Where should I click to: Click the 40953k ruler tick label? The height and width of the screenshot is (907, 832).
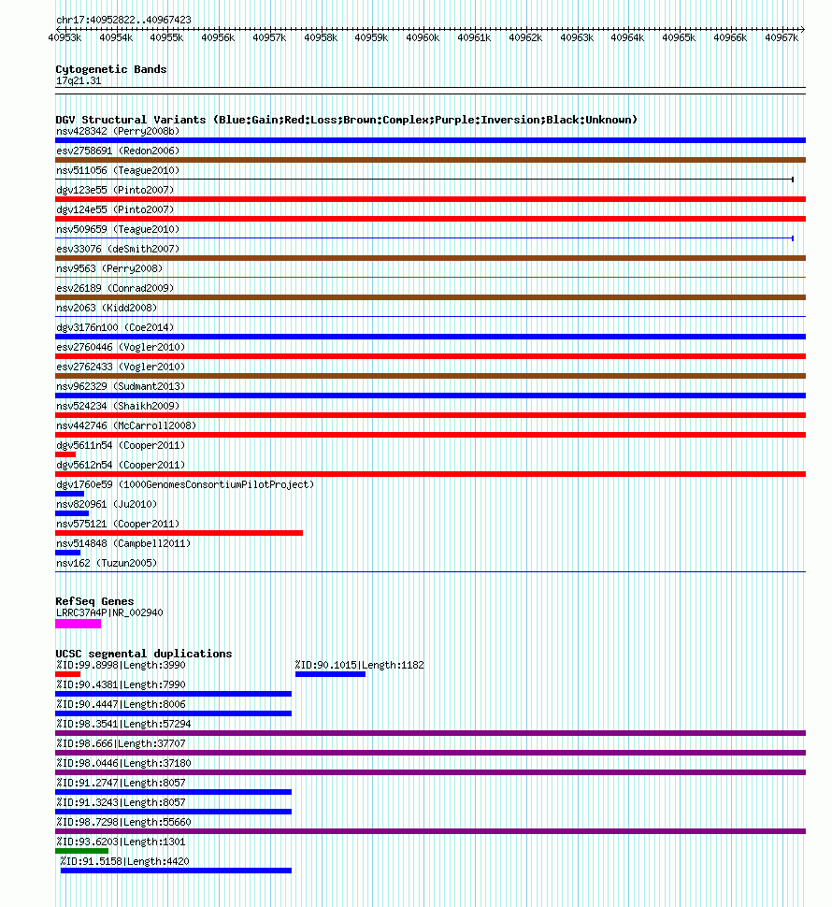(65, 38)
